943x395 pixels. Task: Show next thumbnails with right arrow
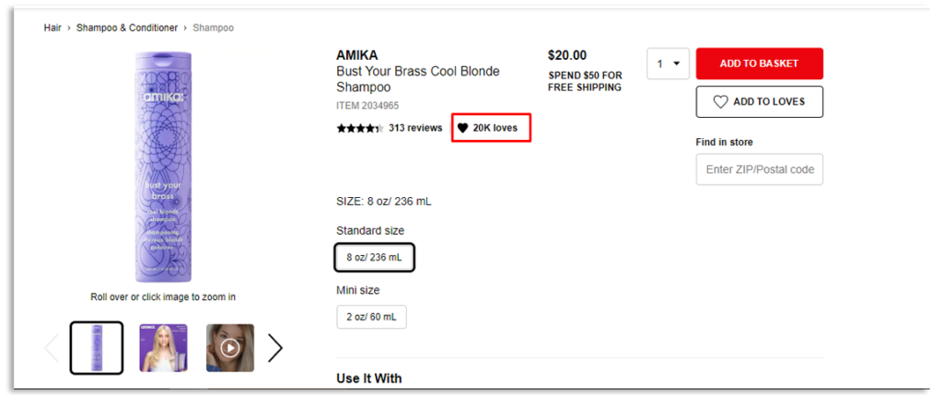[x=274, y=347]
